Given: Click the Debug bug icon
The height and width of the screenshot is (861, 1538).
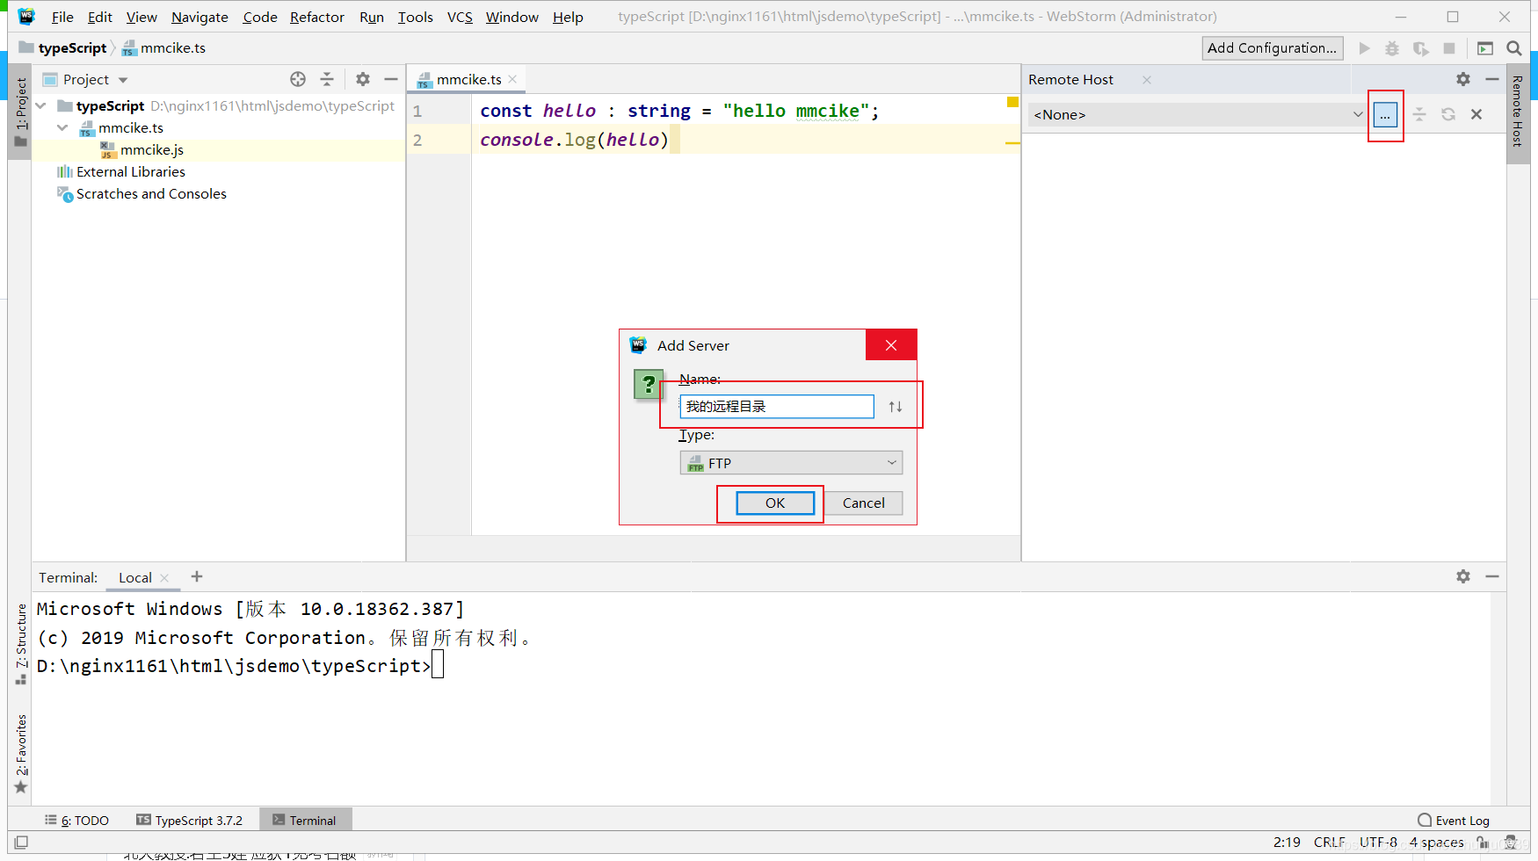Looking at the screenshot, I should click(1392, 48).
